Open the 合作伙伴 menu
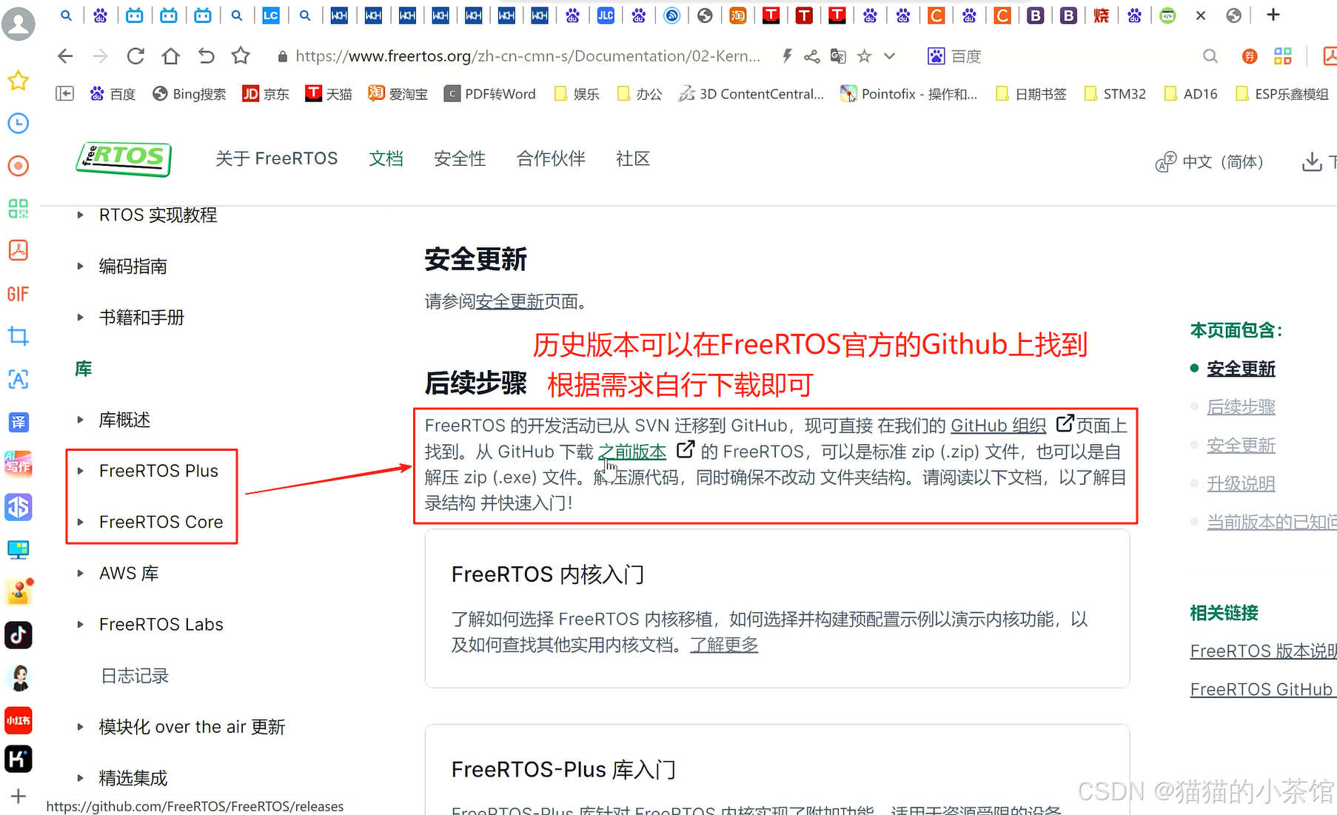This screenshot has width=1337, height=815. click(551, 158)
